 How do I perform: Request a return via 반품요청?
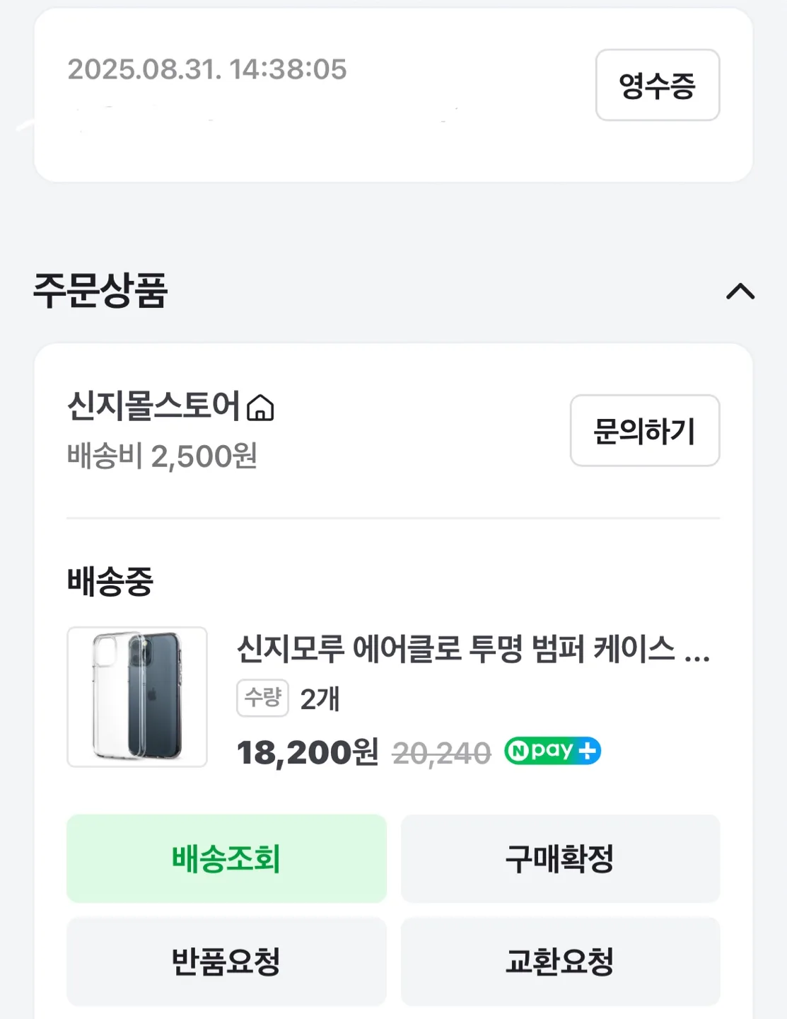point(226,961)
